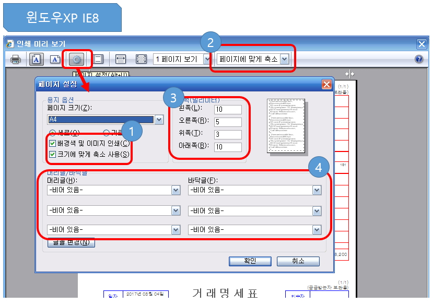Click the 왼쪽 margin input field
This screenshot has height=304, width=444.
tap(228, 110)
